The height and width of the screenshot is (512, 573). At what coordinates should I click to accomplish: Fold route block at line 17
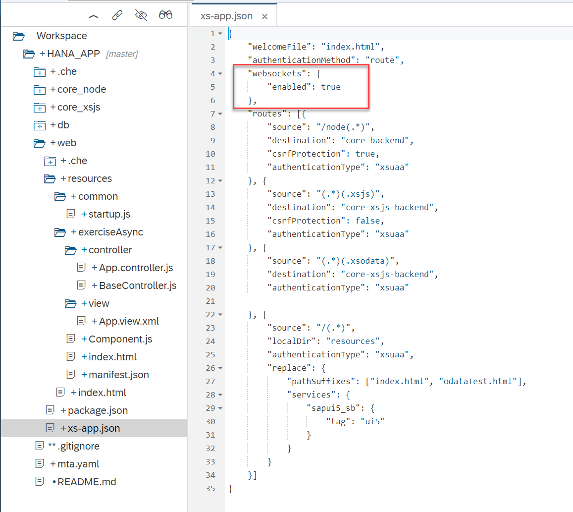220,248
